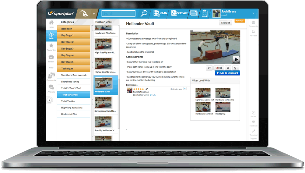Click the pencil edit comment icon

(147, 89)
